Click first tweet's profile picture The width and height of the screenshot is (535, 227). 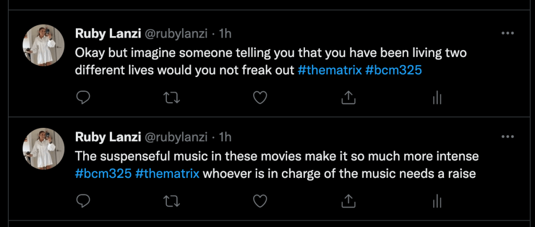43,45
